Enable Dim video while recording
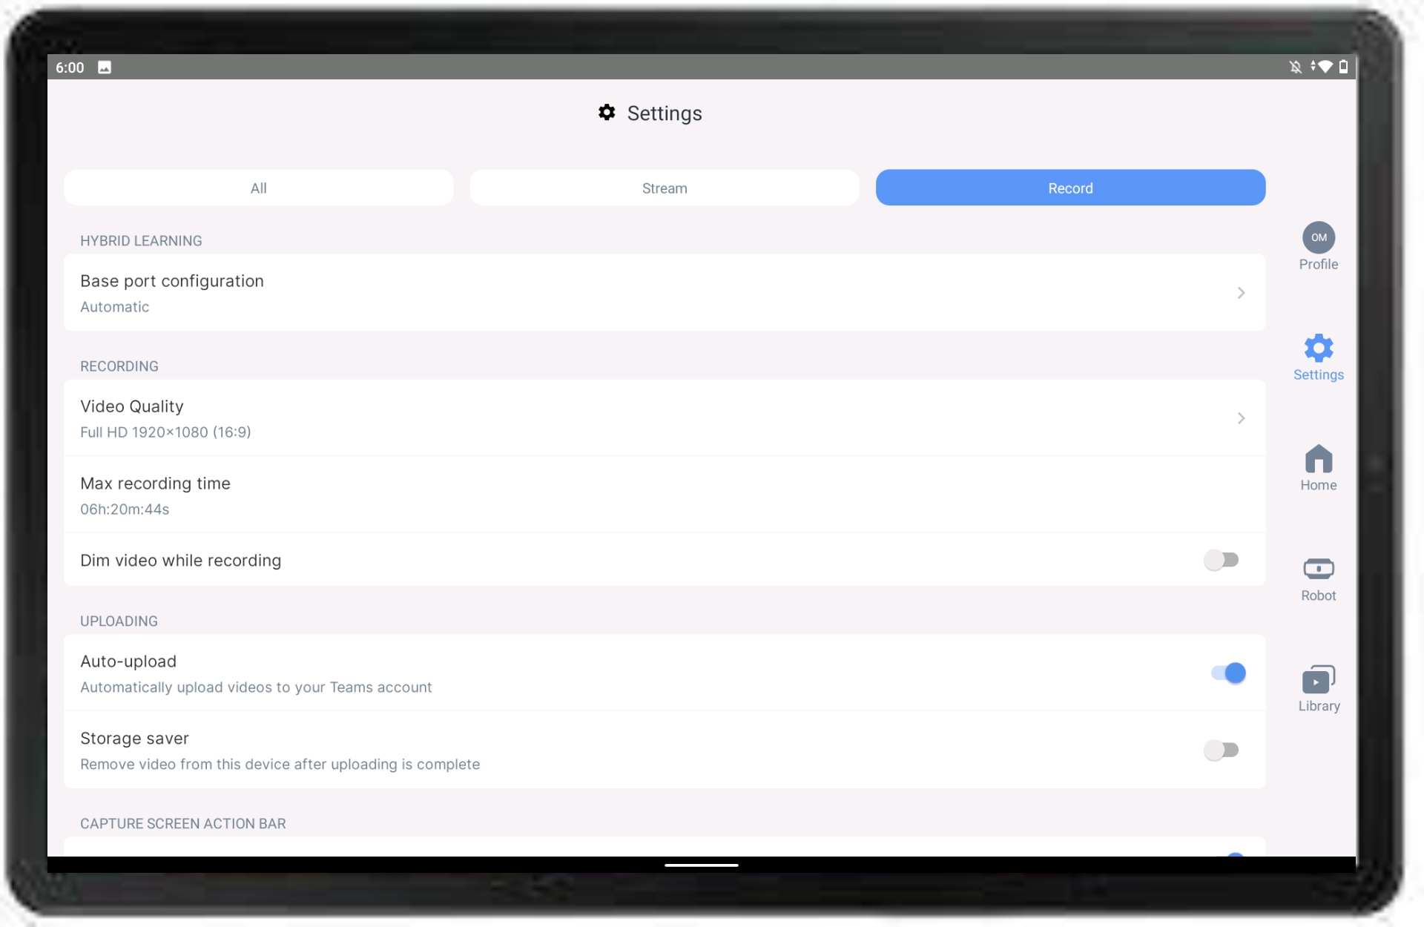The image size is (1424, 927). (x=1223, y=559)
